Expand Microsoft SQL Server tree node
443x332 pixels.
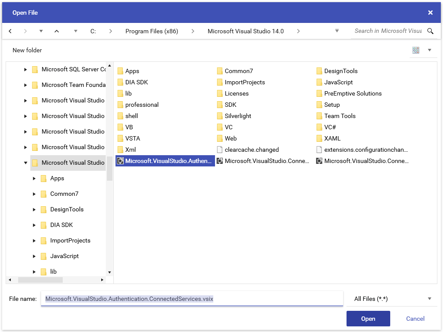pos(26,70)
